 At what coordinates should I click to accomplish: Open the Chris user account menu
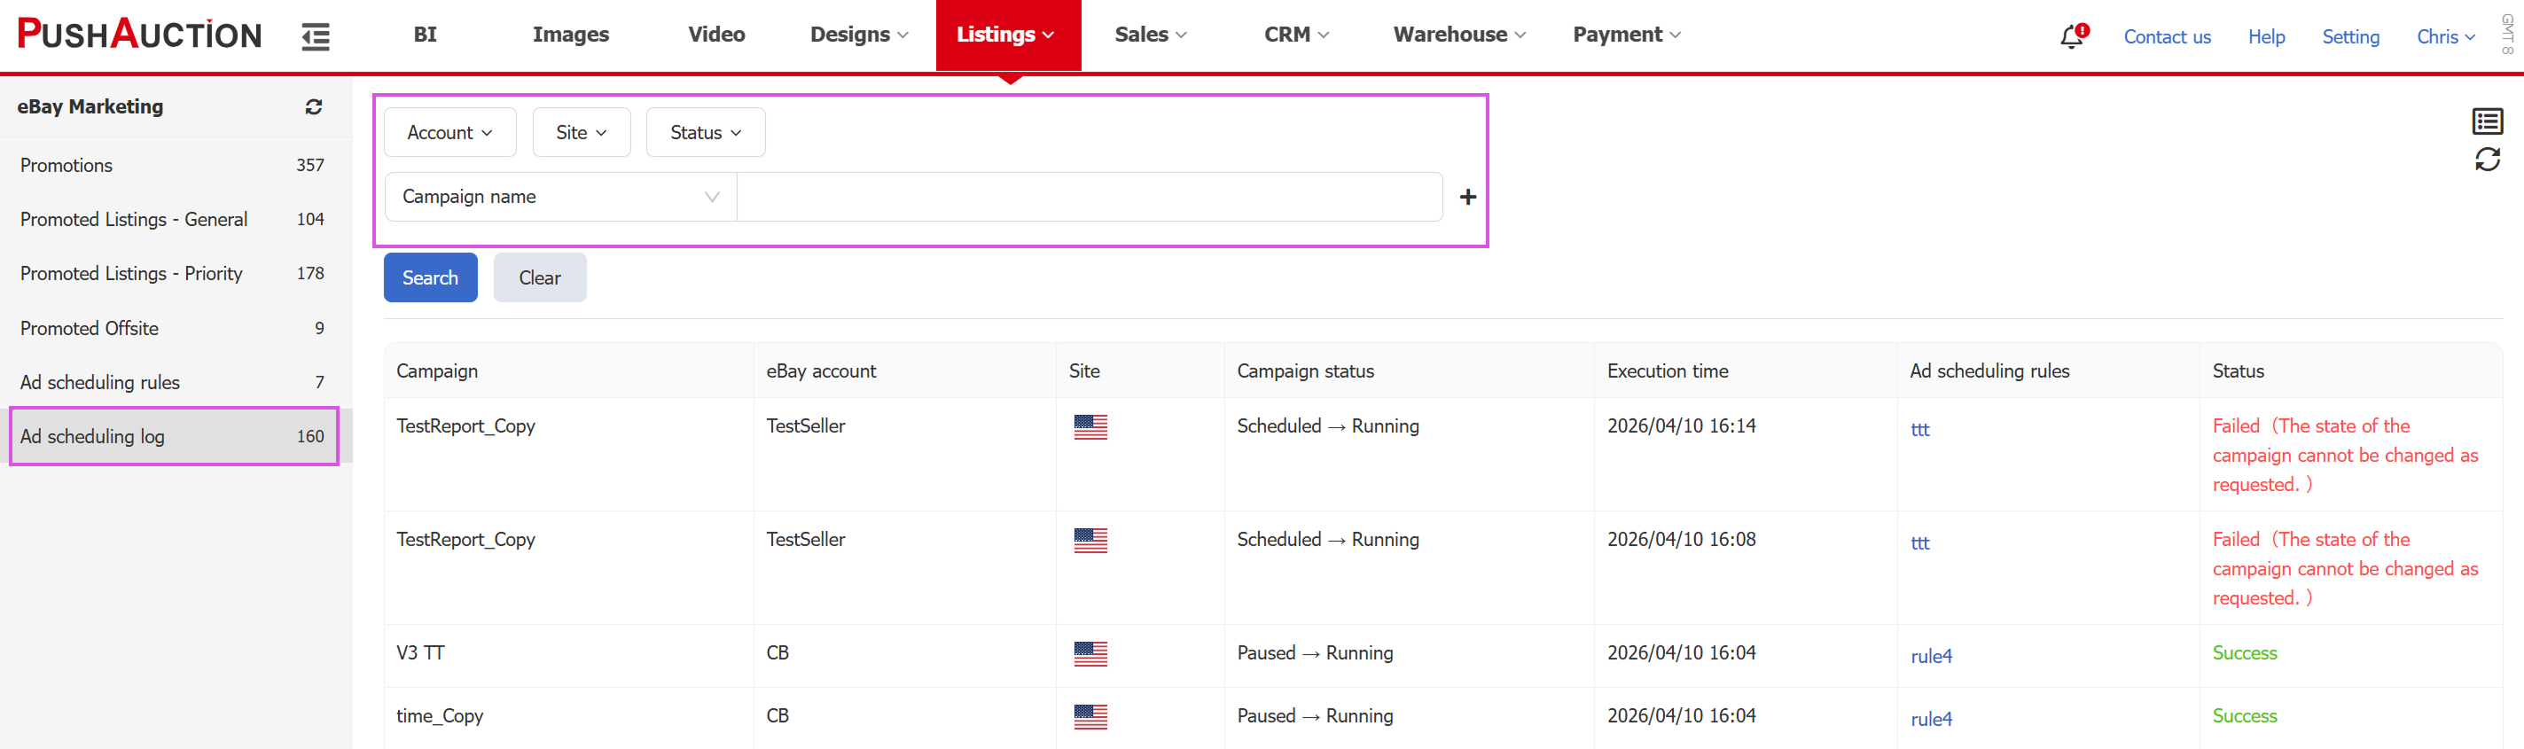tap(2444, 37)
